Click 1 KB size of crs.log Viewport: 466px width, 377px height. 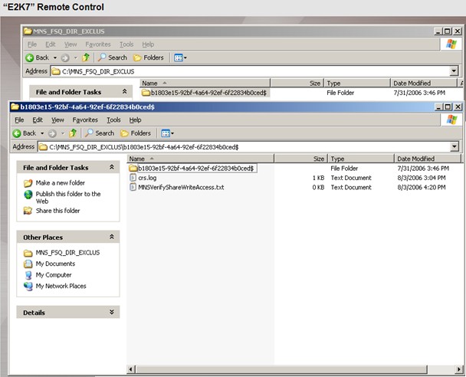pyautogui.click(x=318, y=178)
